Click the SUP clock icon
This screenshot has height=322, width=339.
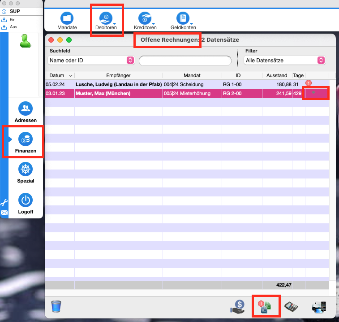click(4, 12)
